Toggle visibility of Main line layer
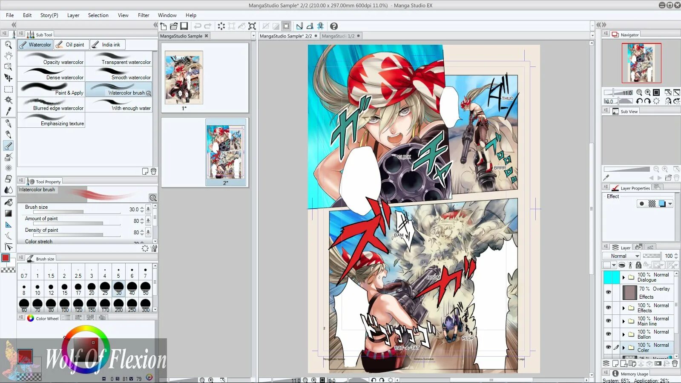The width and height of the screenshot is (681, 383). click(x=608, y=321)
